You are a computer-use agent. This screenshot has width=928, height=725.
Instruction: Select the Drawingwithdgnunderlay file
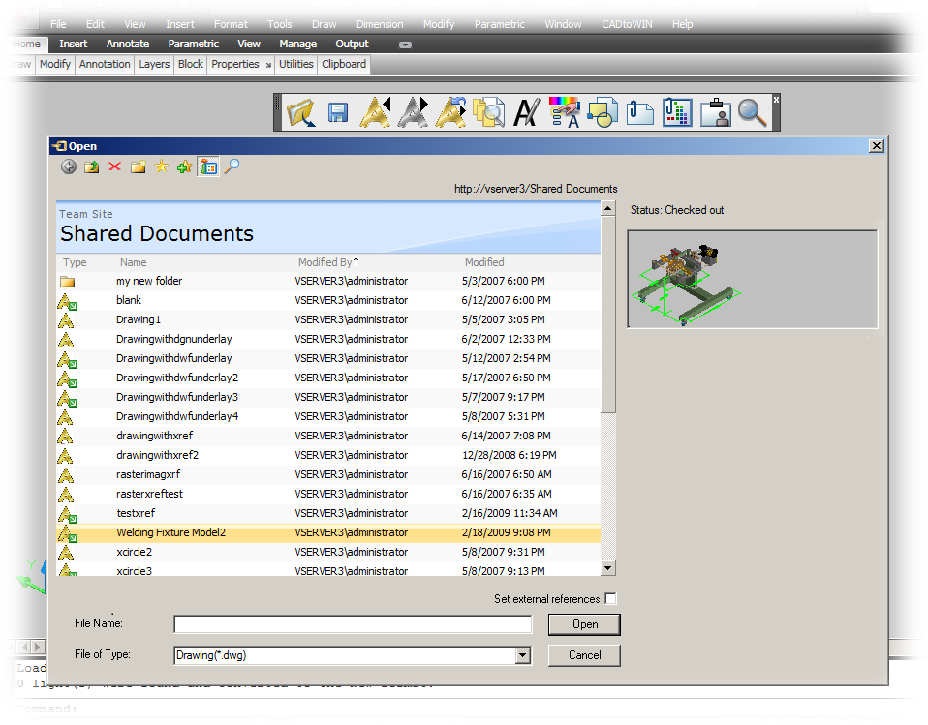(x=328, y=339)
